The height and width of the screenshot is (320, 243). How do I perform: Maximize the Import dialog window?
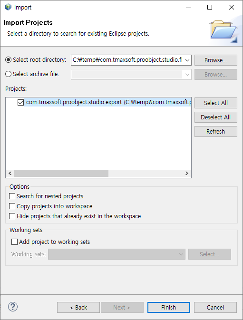click(210, 7)
